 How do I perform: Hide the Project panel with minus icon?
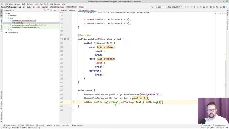58,10
